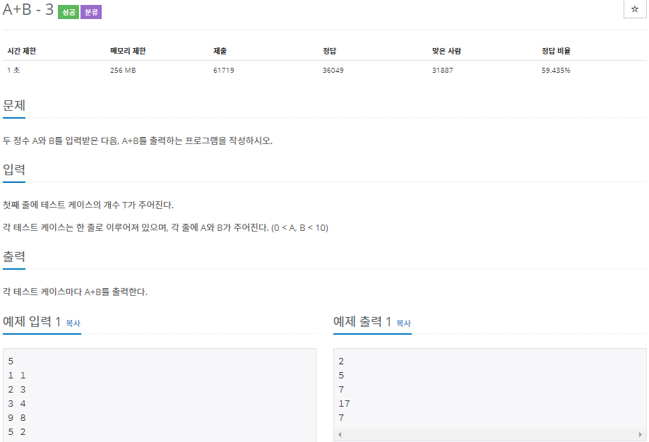Screen dimensions: 649x442
Task: Click the input line '1 1'
Action: click(17, 376)
